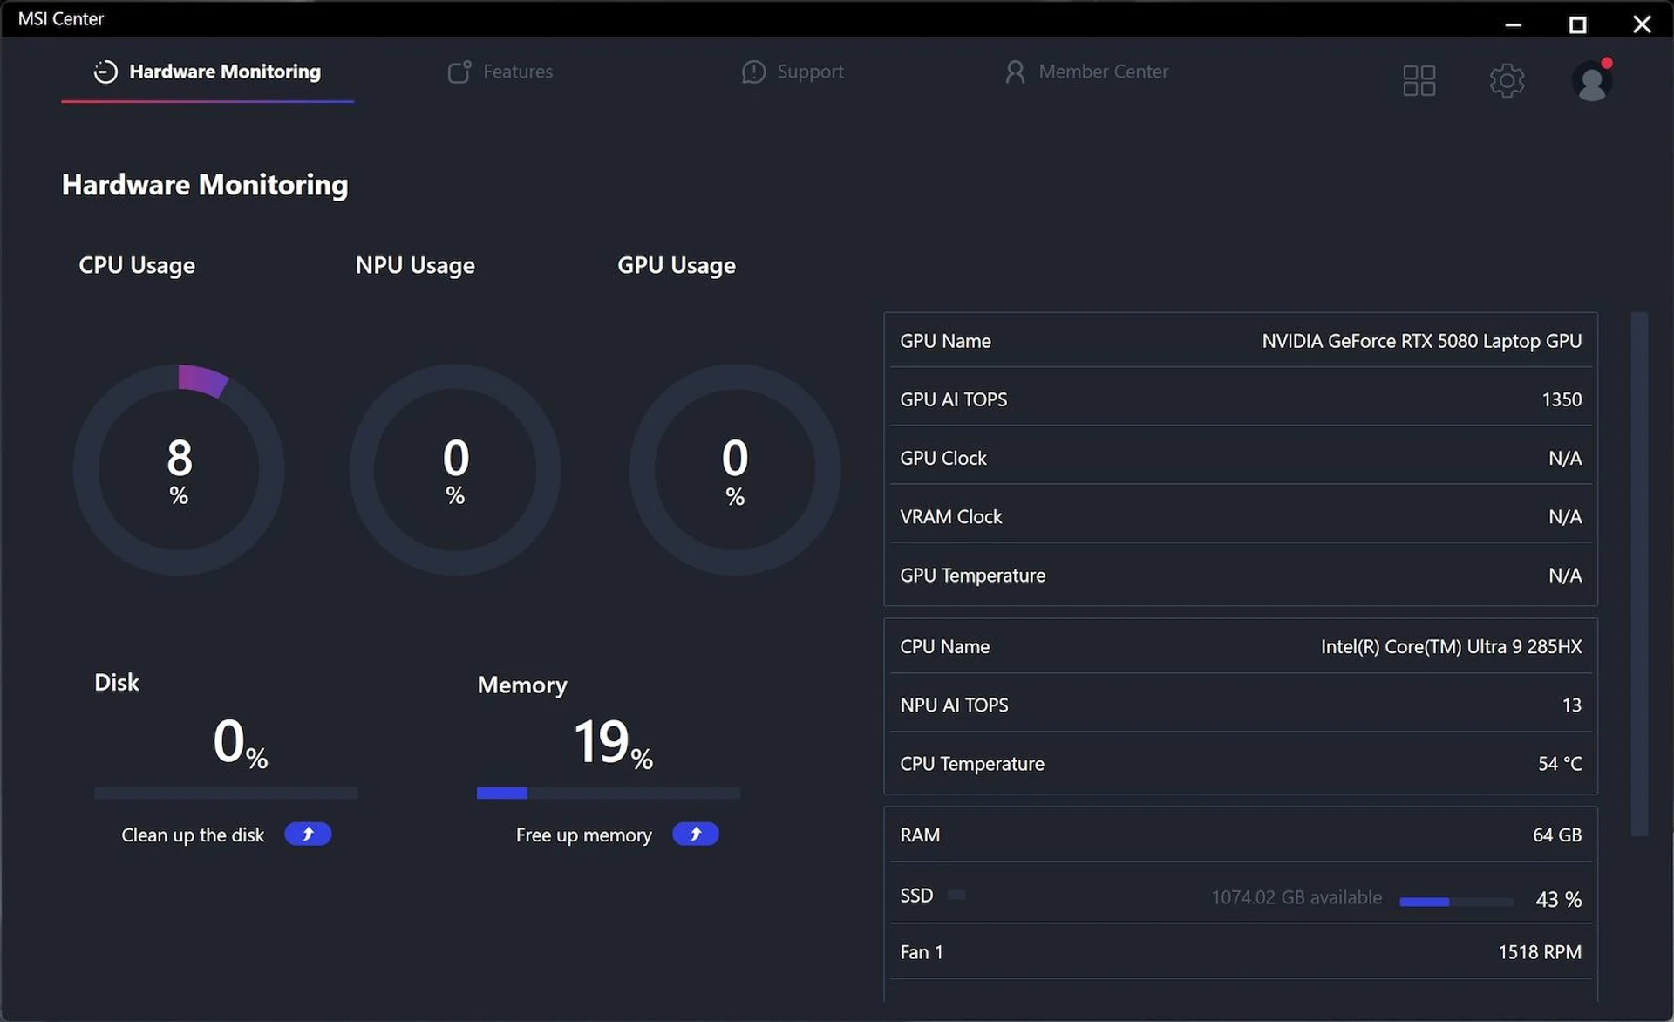Viewport: 1674px width, 1022px height.
Task: Click the '1350' GPU AI TOPS value
Action: (1562, 399)
